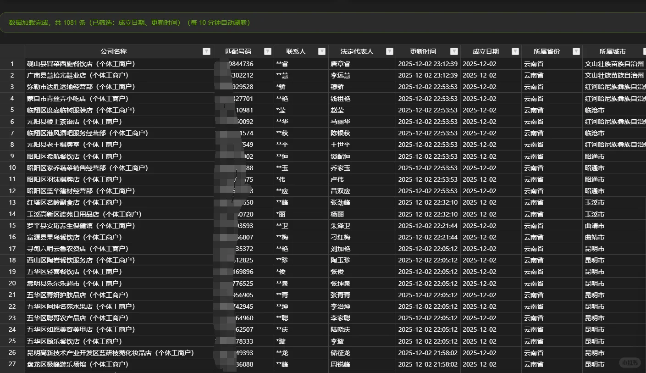Select company 玉溪高新区渡苑日用品店

pyautogui.click(x=84, y=214)
